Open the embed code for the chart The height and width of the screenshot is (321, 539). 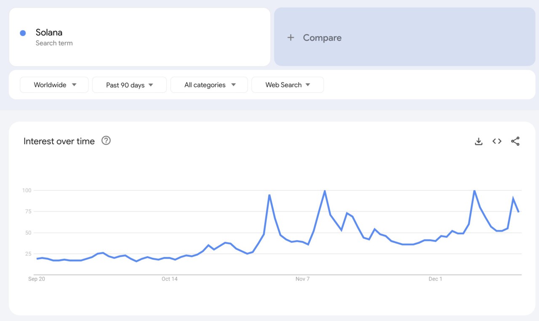click(497, 141)
